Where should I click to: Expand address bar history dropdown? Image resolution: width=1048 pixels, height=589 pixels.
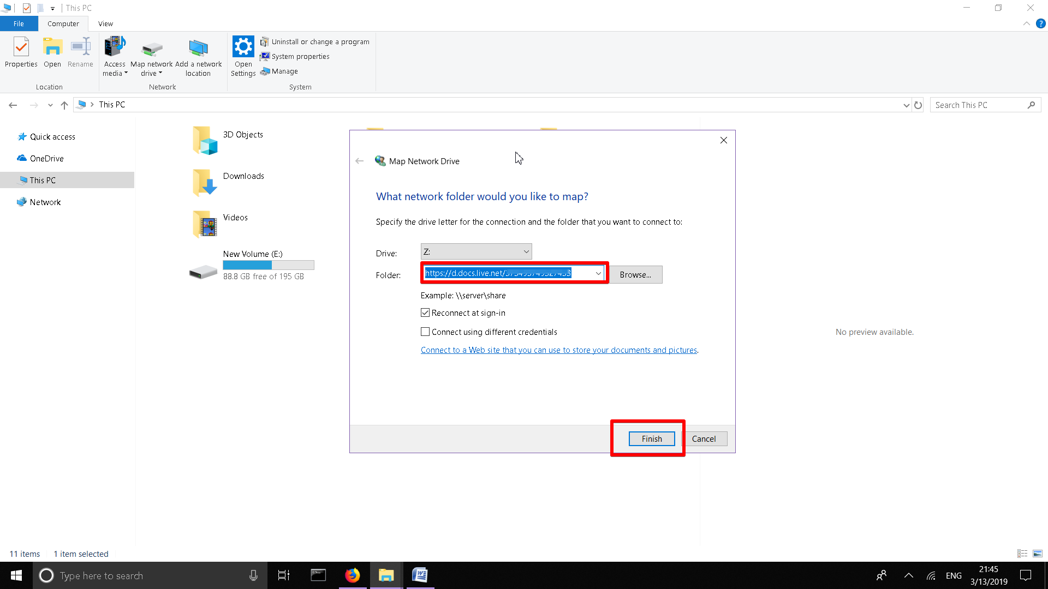click(906, 105)
